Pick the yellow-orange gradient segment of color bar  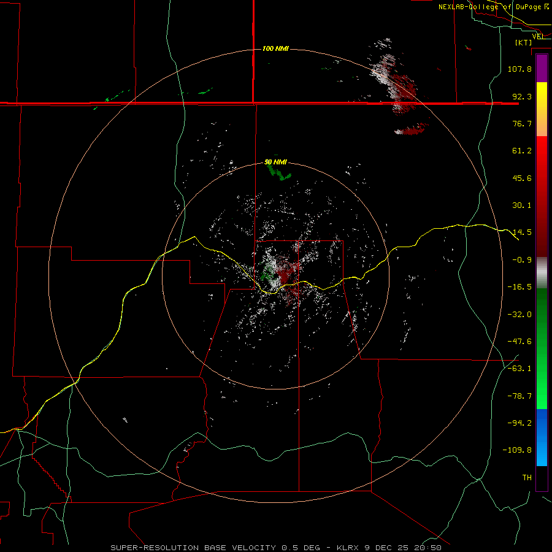pos(542,109)
